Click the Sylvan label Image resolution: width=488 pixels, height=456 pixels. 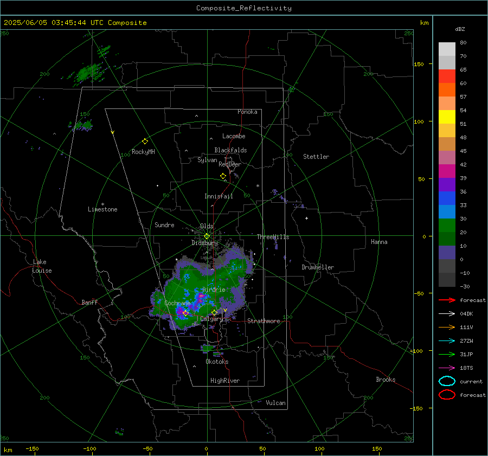point(207,160)
